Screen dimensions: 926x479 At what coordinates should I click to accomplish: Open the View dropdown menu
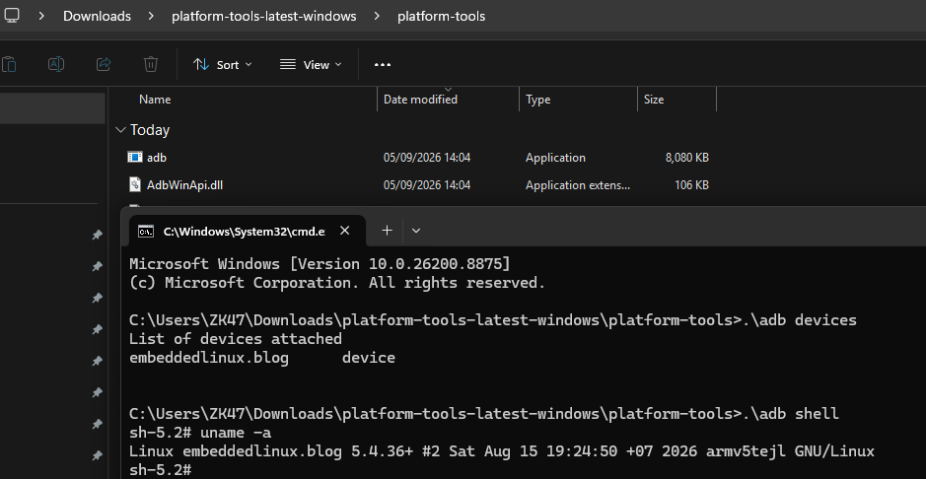312,65
